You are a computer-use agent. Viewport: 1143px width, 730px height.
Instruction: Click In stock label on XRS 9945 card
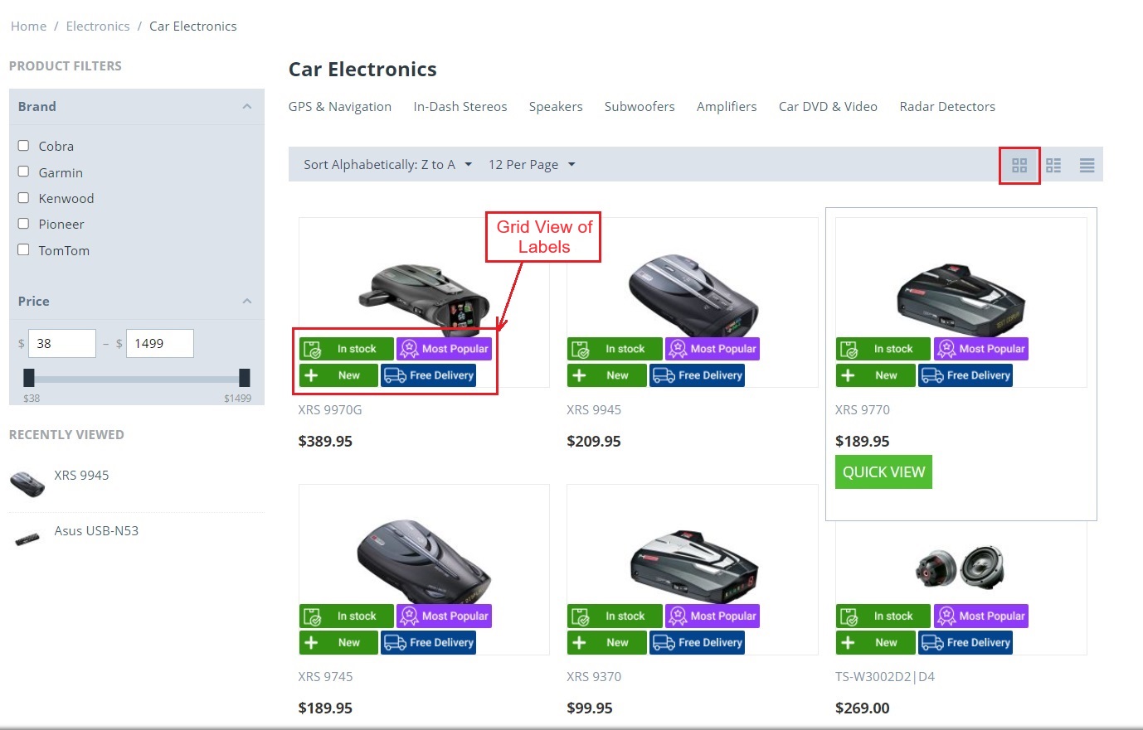click(615, 349)
